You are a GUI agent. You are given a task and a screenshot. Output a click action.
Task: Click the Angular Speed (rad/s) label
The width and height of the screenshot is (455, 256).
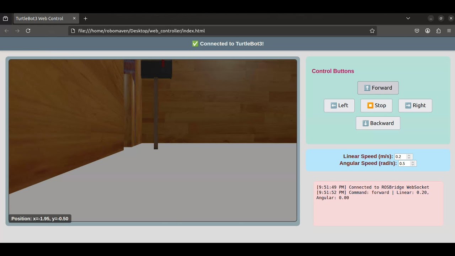[368, 163]
